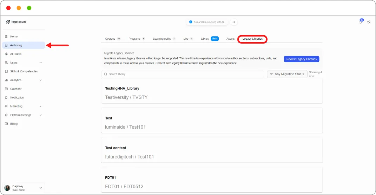This screenshot has width=376, height=195.
Task: Select the Legacy Libraries tab
Action: coord(252,39)
